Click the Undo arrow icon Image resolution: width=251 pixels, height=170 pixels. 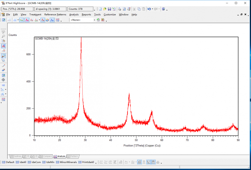click(x=149, y=9)
